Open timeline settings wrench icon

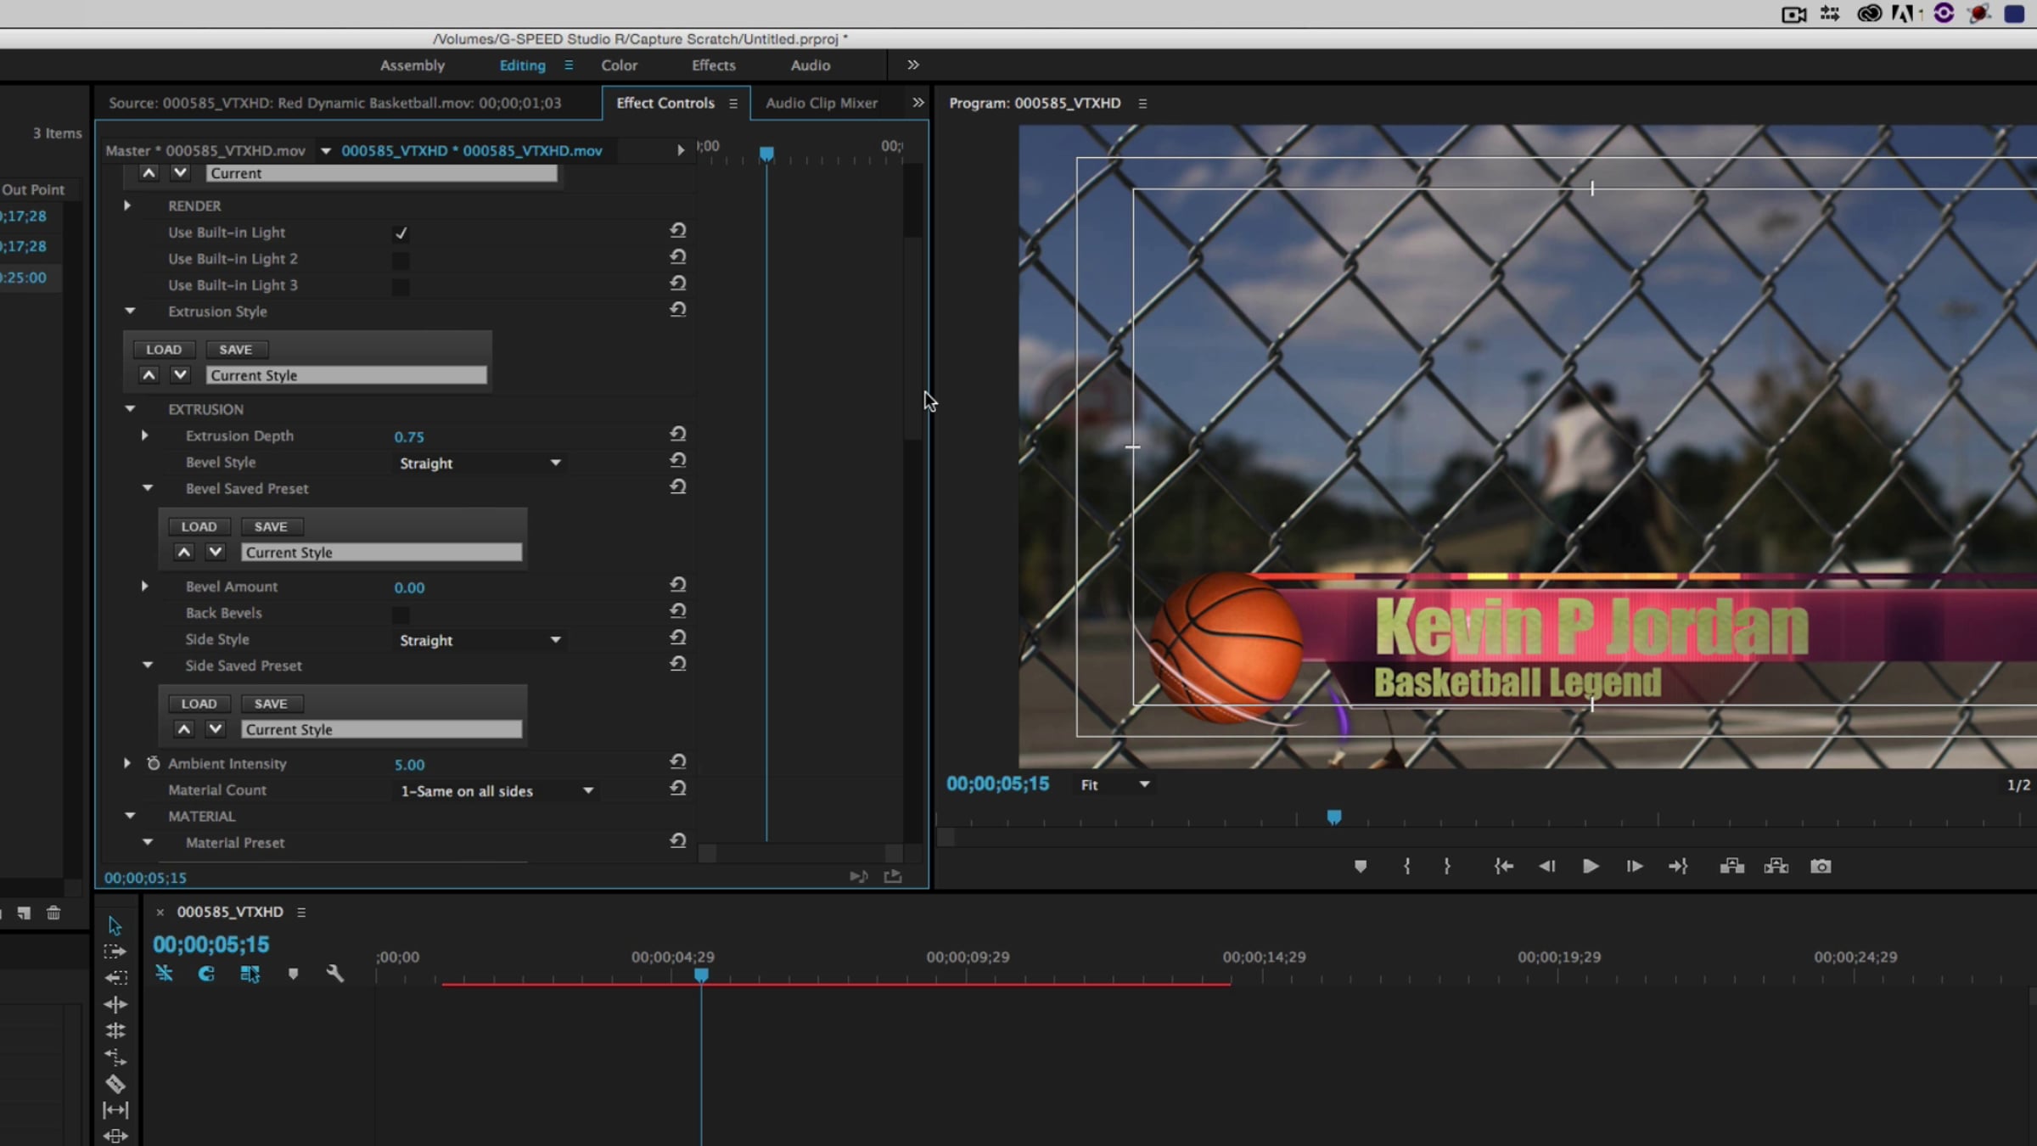pos(335,974)
